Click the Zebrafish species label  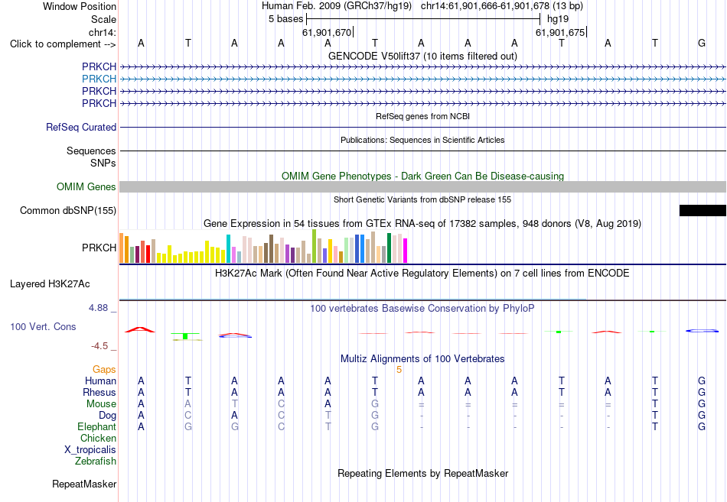96,462
